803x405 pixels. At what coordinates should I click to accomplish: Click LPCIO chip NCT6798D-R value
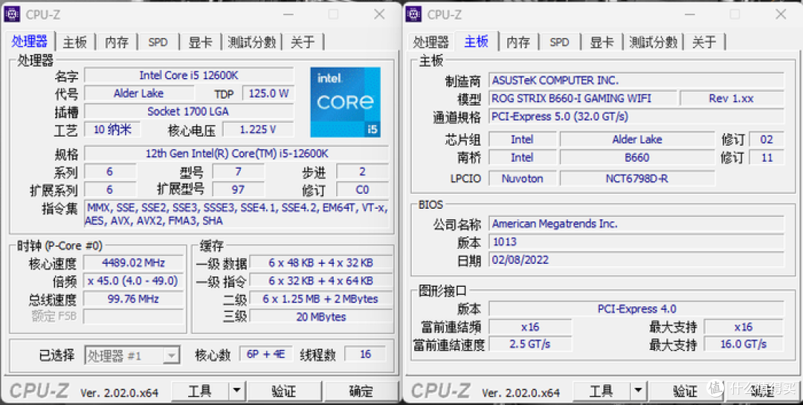click(x=637, y=178)
